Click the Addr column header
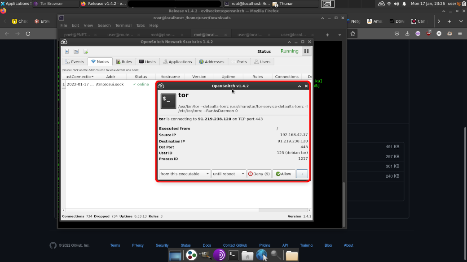 coord(110,77)
